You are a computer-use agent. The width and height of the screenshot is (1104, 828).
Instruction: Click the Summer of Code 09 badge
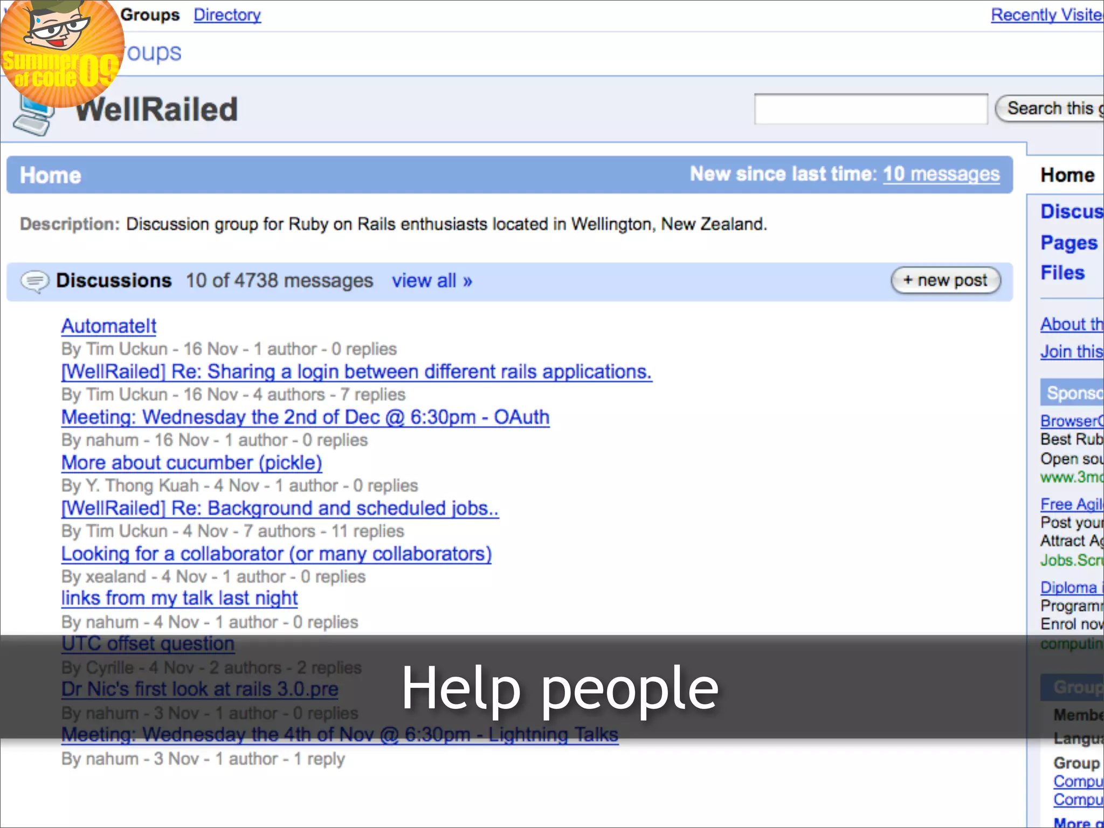point(62,53)
